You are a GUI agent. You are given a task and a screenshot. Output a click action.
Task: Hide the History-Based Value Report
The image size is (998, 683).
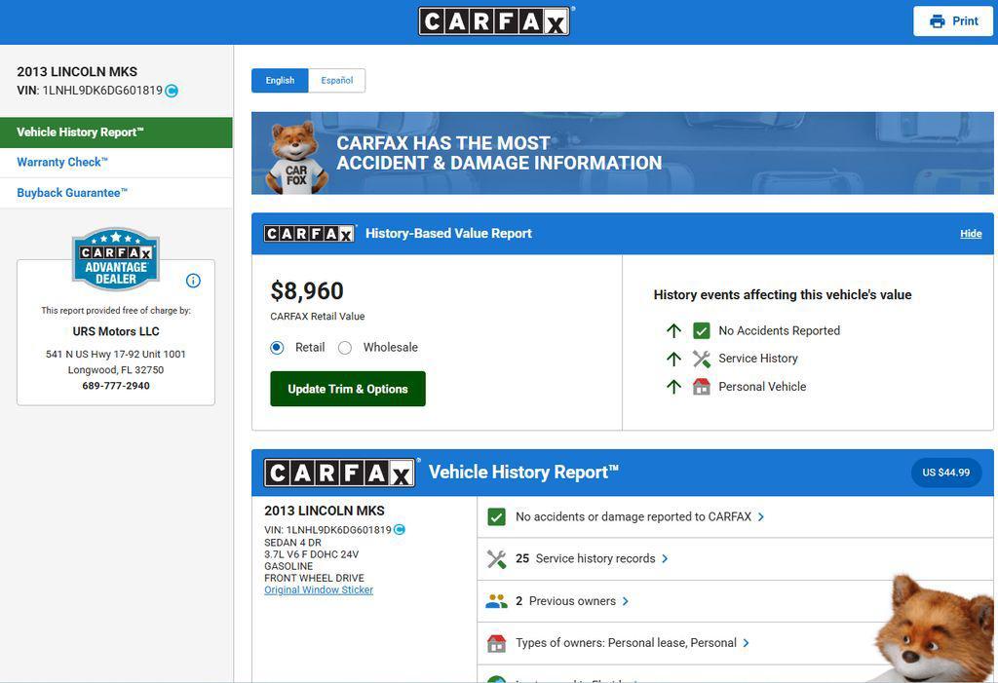(971, 234)
